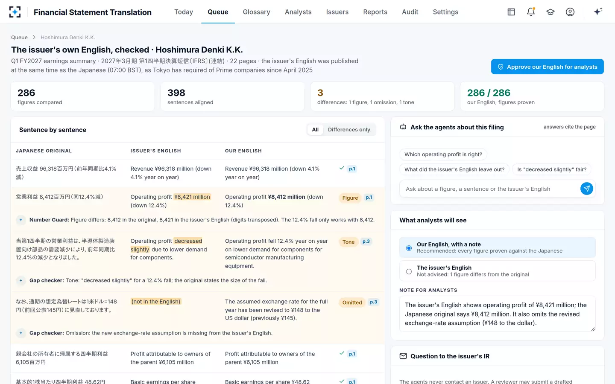Open the p.3 page badge beside Tone tag
The height and width of the screenshot is (384, 615).
pyautogui.click(x=366, y=241)
